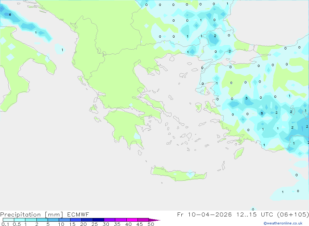Pick the 25–30 mm navy legend swatch

coord(98,220)
